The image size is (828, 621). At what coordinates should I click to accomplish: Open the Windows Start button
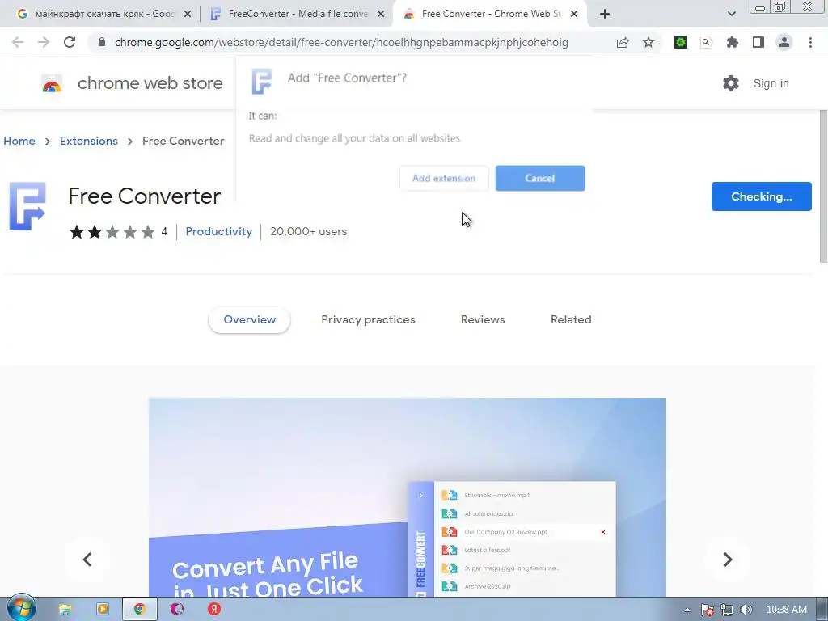tap(21, 609)
